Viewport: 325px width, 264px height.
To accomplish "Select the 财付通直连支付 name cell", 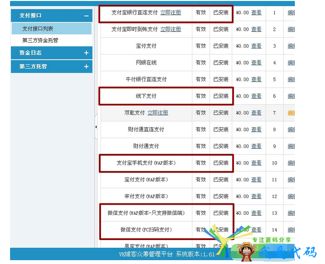I will click(146, 130).
